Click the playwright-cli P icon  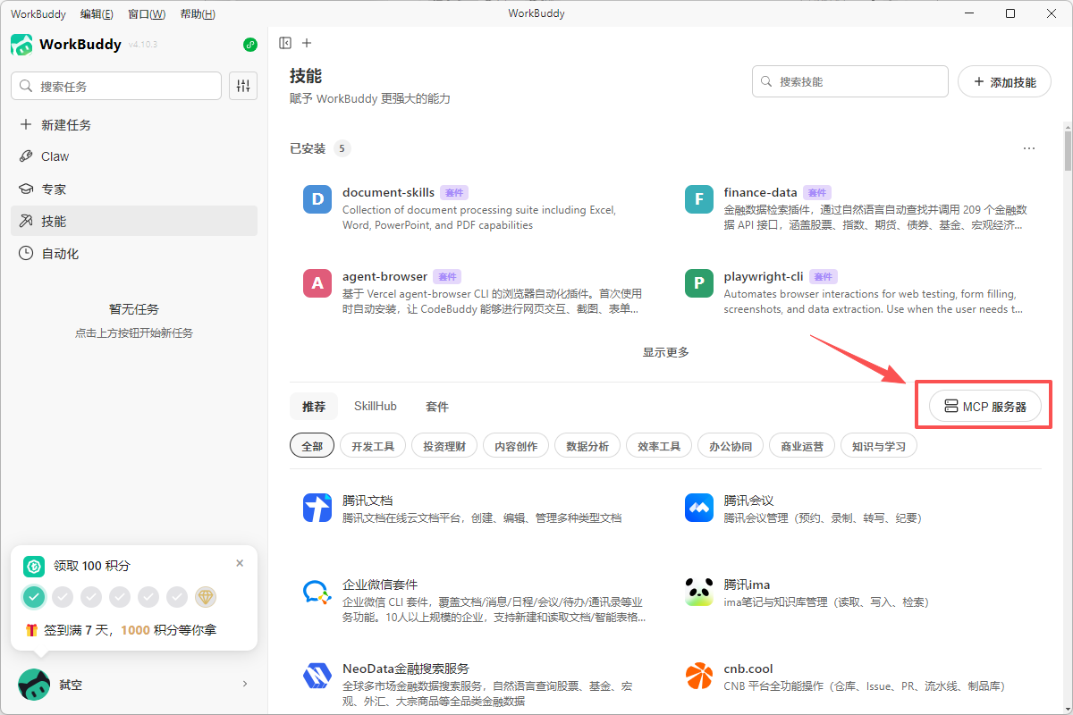(x=698, y=284)
